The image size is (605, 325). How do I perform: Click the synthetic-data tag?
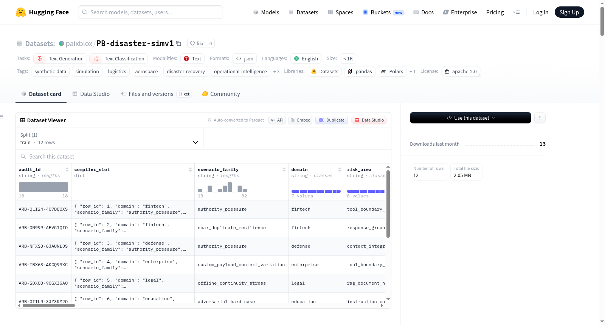click(50, 71)
